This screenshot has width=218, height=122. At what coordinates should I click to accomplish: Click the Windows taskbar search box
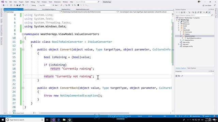click(25, 120)
